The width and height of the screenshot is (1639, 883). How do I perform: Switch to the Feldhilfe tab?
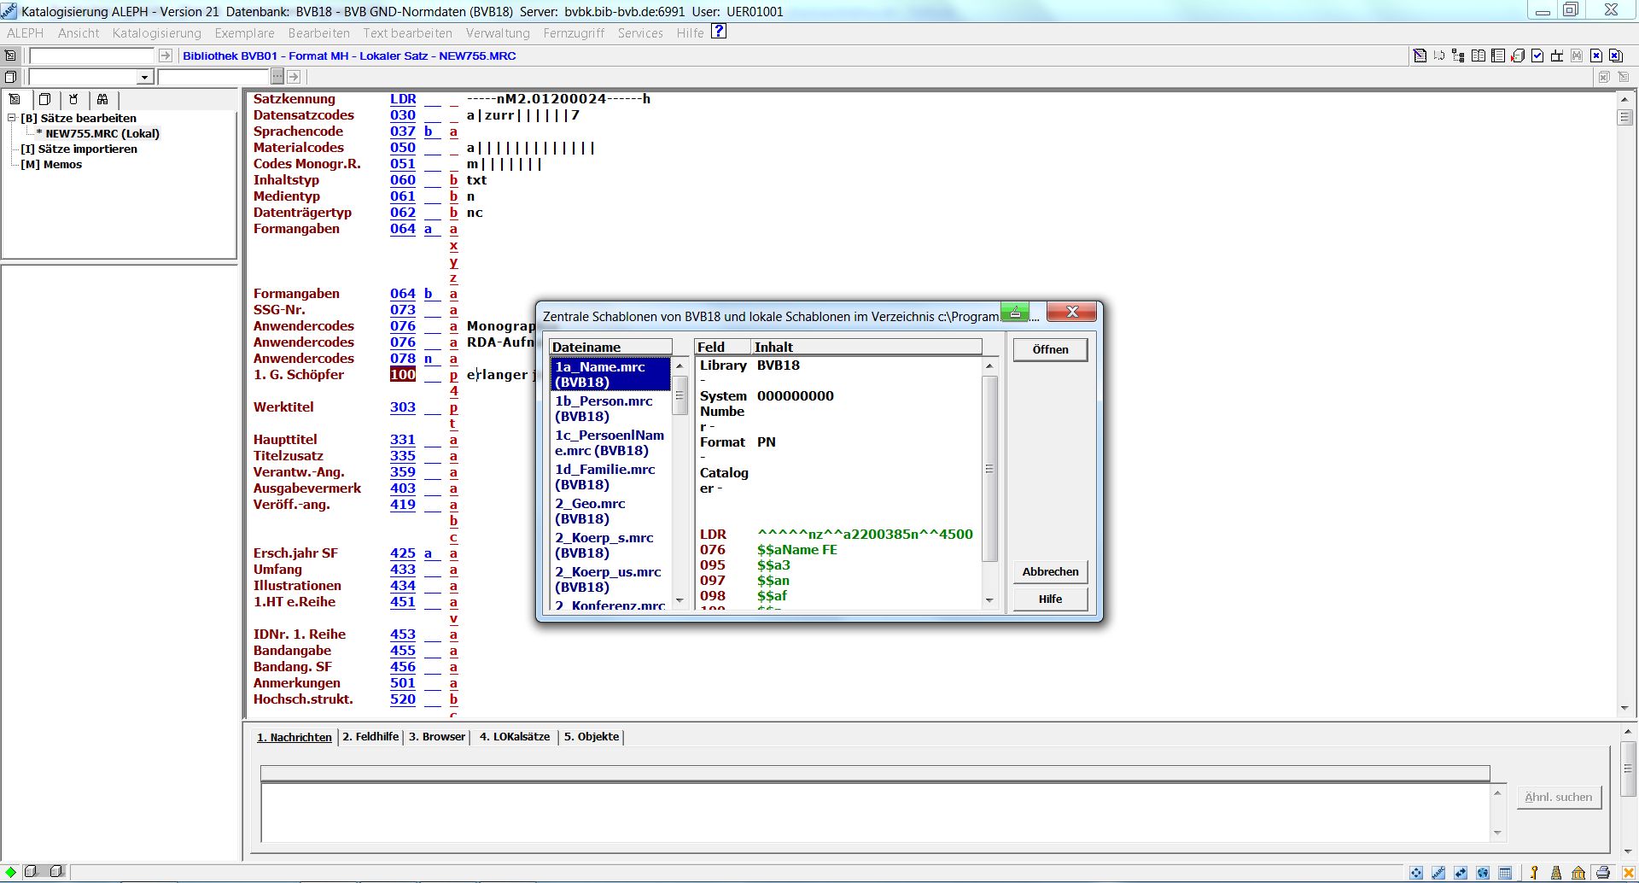point(370,736)
